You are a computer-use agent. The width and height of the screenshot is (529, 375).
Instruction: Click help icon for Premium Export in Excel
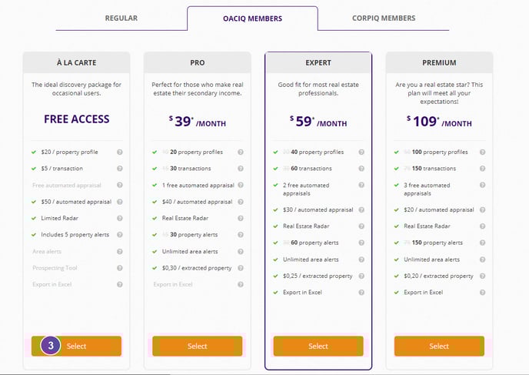[x=482, y=293]
